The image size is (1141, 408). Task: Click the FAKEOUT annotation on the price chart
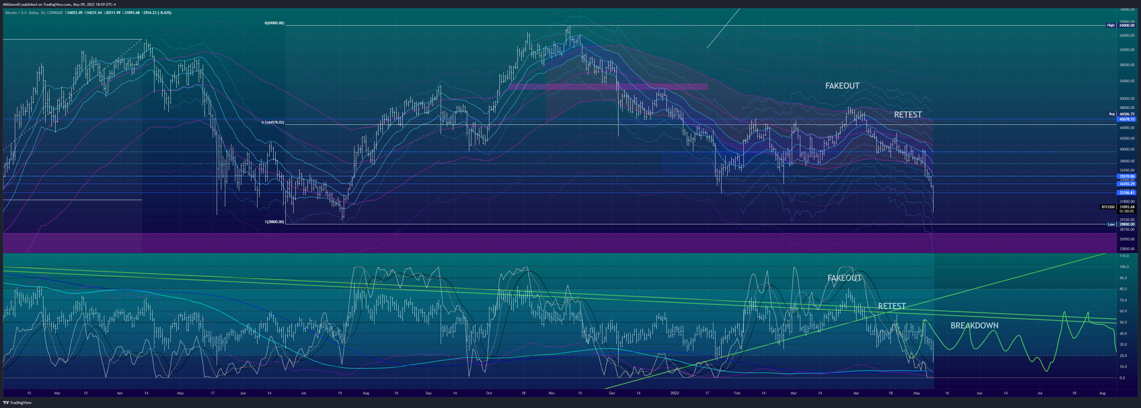(842, 86)
